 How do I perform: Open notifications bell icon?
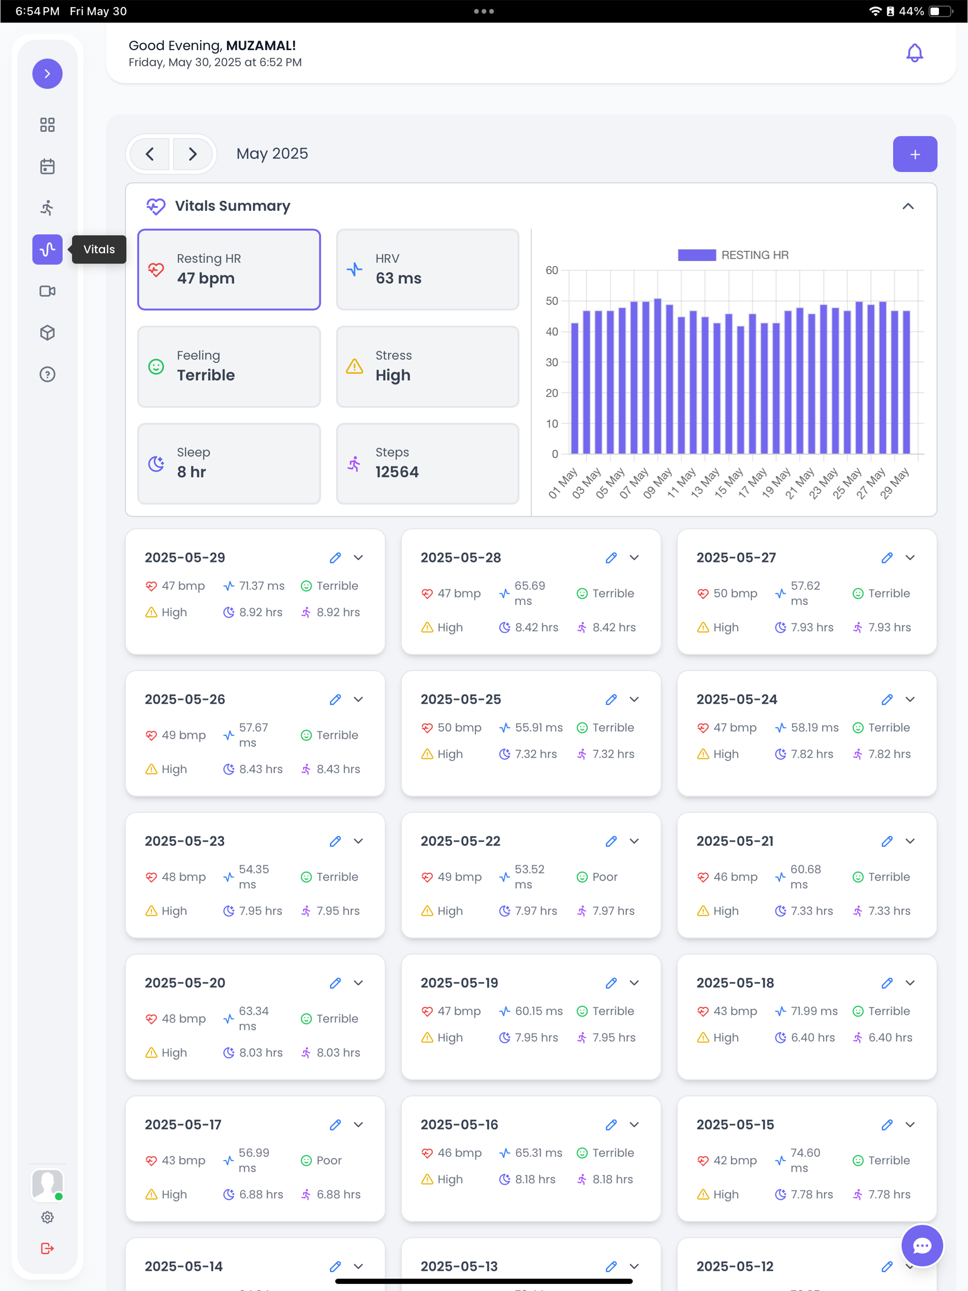(915, 53)
